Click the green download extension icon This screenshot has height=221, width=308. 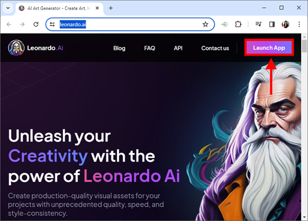224,24
